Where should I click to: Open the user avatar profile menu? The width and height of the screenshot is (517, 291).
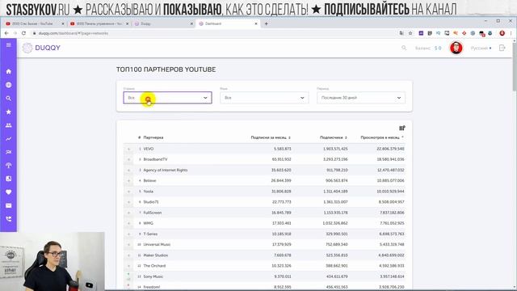click(456, 48)
